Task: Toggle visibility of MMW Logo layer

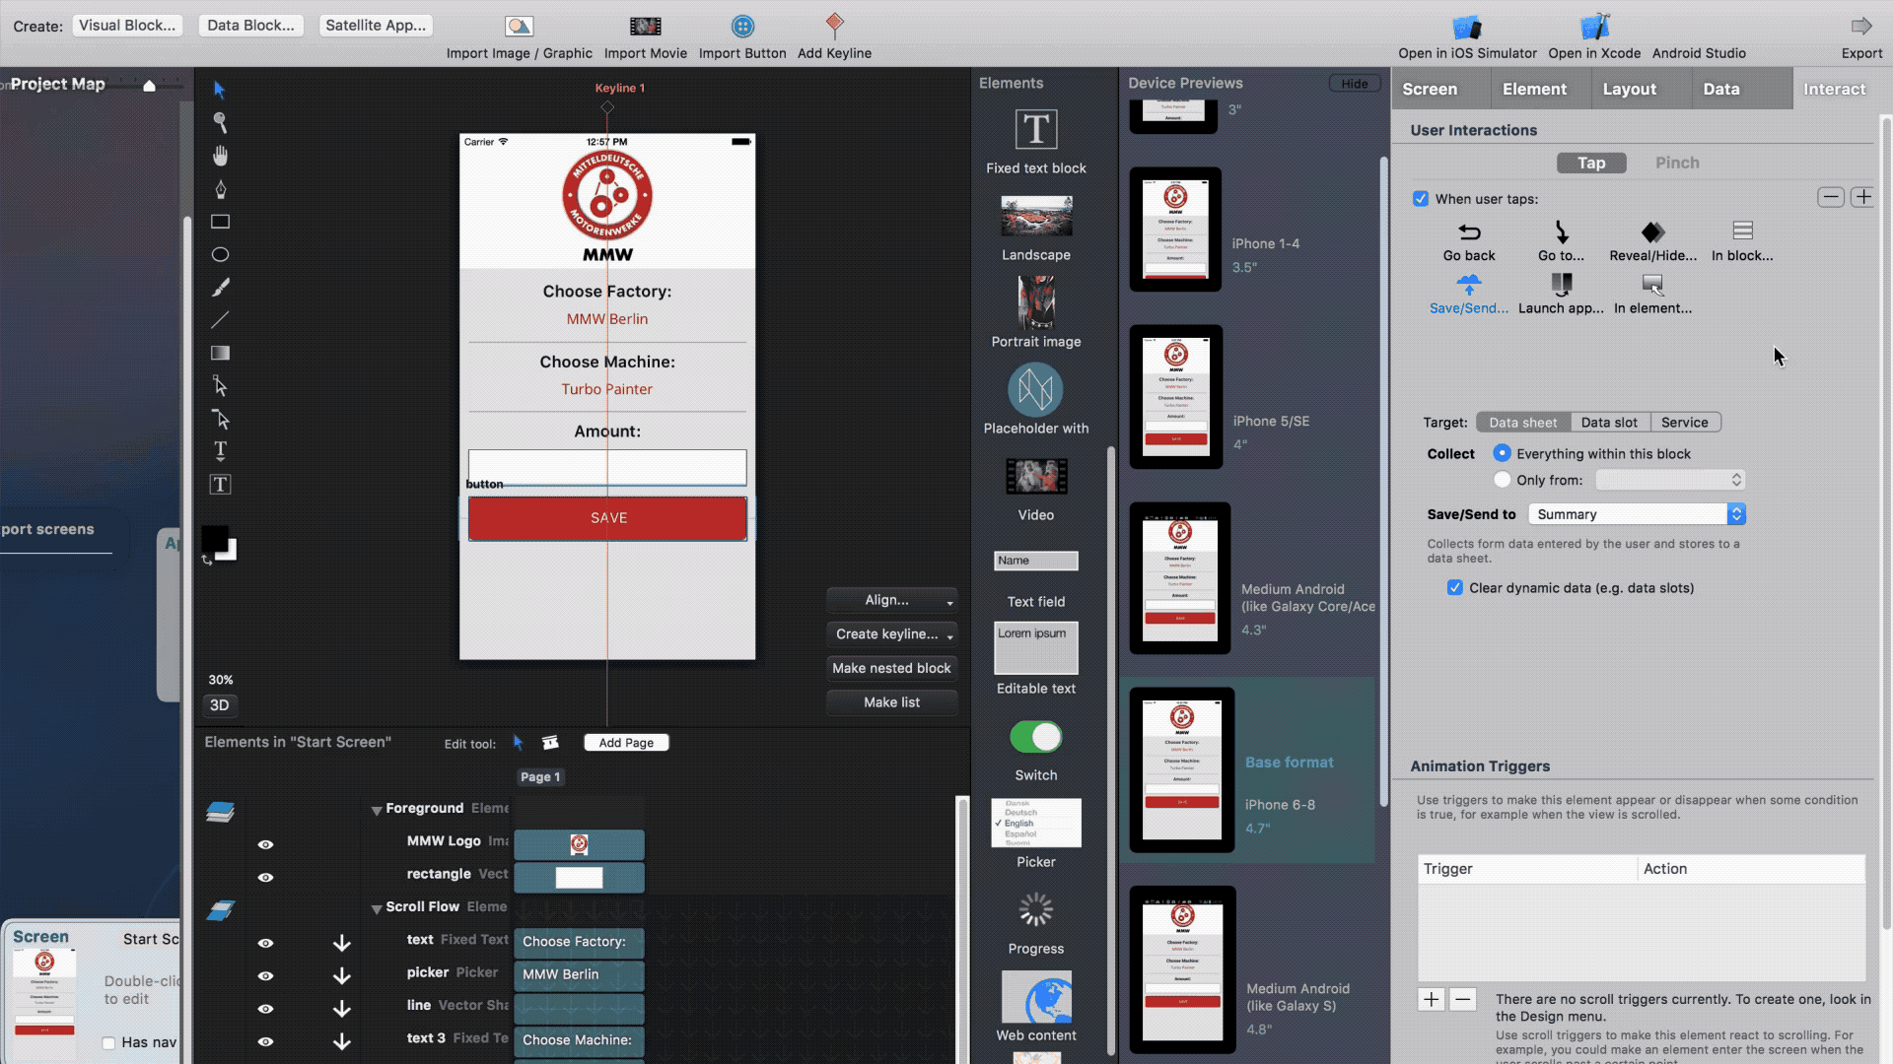Action: pyautogui.click(x=265, y=842)
